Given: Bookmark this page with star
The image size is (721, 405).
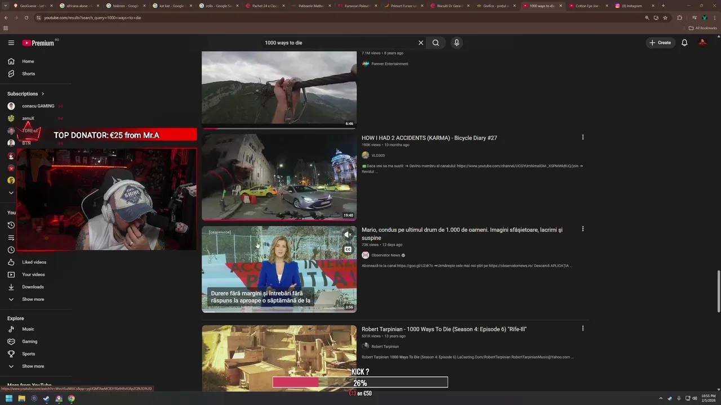Looking at the screenshot, I should coord(665,17).
